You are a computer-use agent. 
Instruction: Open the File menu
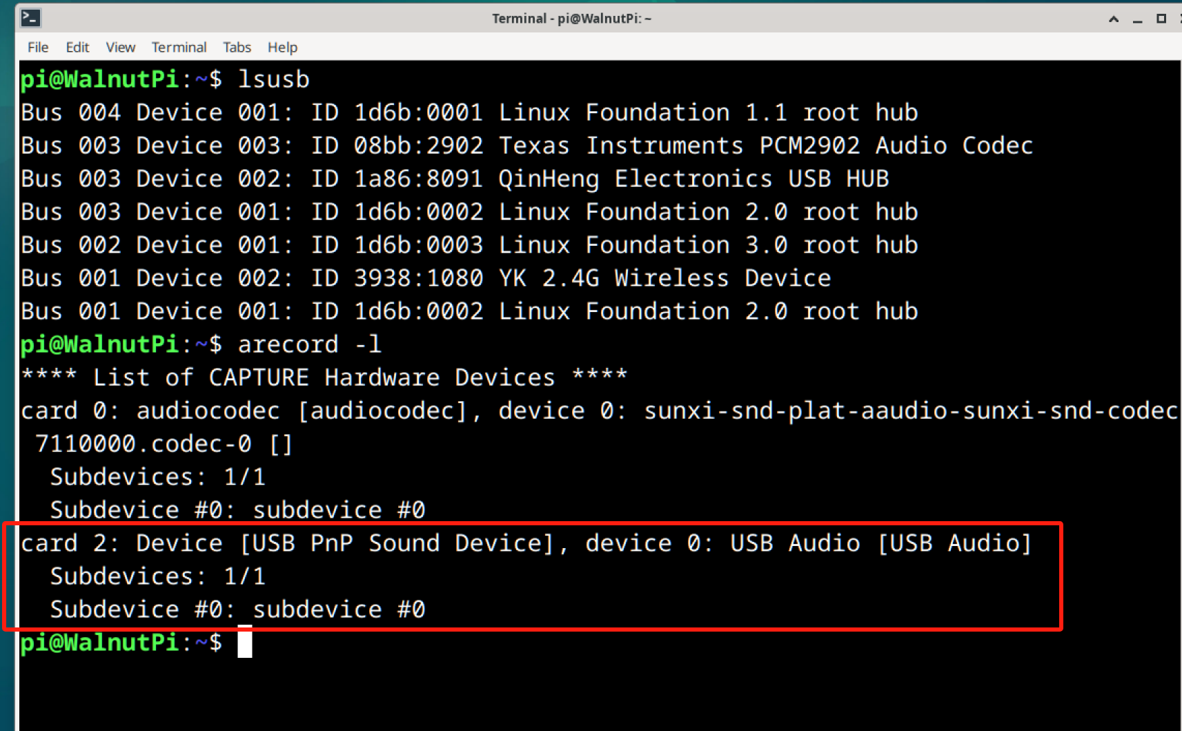(x=38, y=47)
